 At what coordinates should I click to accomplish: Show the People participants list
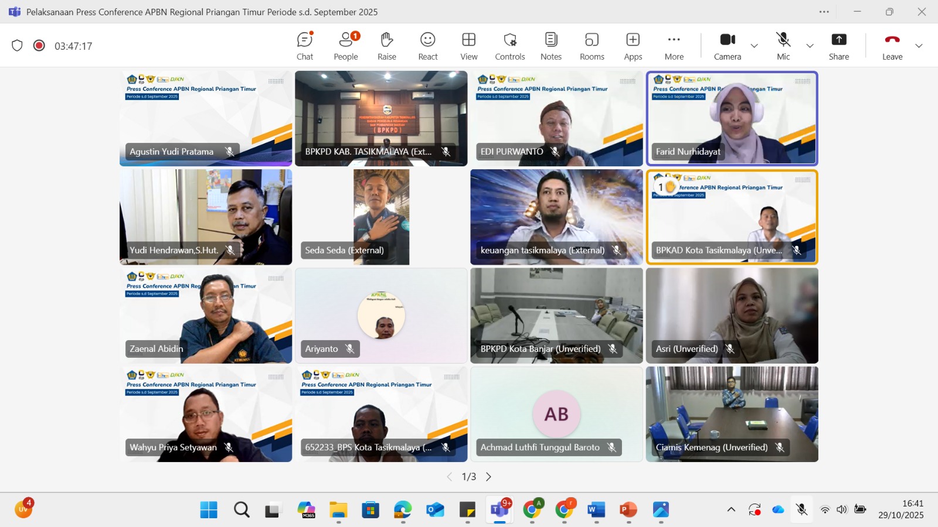(346, 46)
